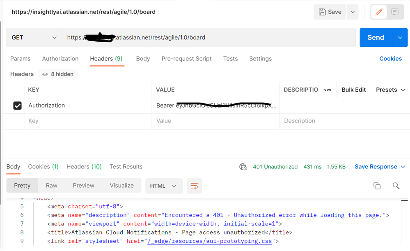Click the request URL field
This screenshot has width=410, height=251.
pos(208,38)
